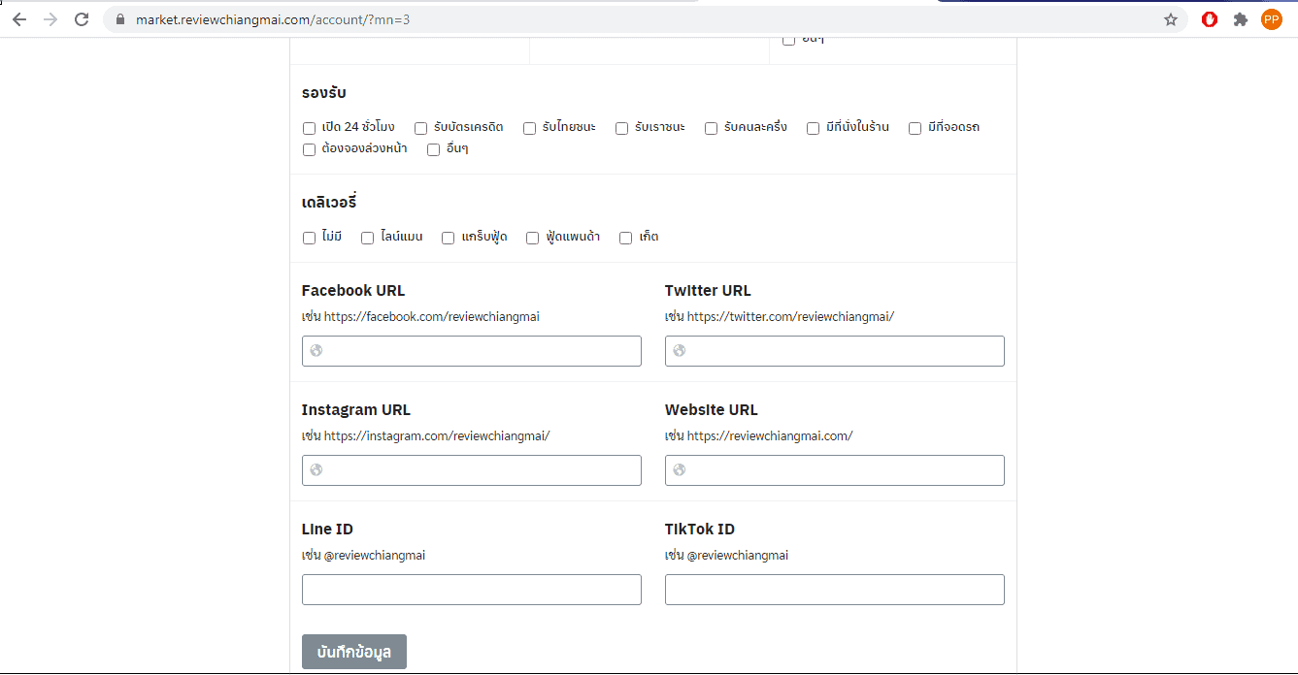
Task: Bookmark this page with the star icon
Action: tap(1171, 19)
